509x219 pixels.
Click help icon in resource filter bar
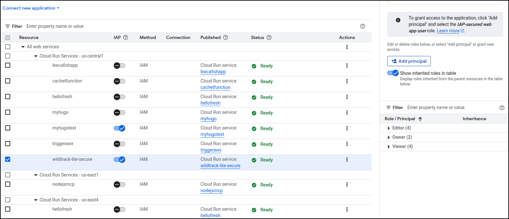point(362,26)
